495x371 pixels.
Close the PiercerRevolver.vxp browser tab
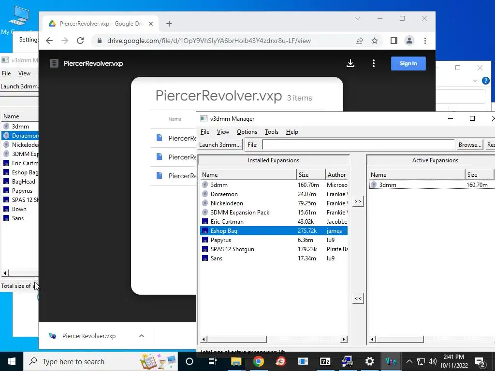[151, 24]
